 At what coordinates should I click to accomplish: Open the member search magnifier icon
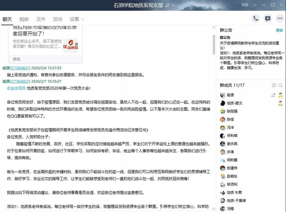[280, 85]
